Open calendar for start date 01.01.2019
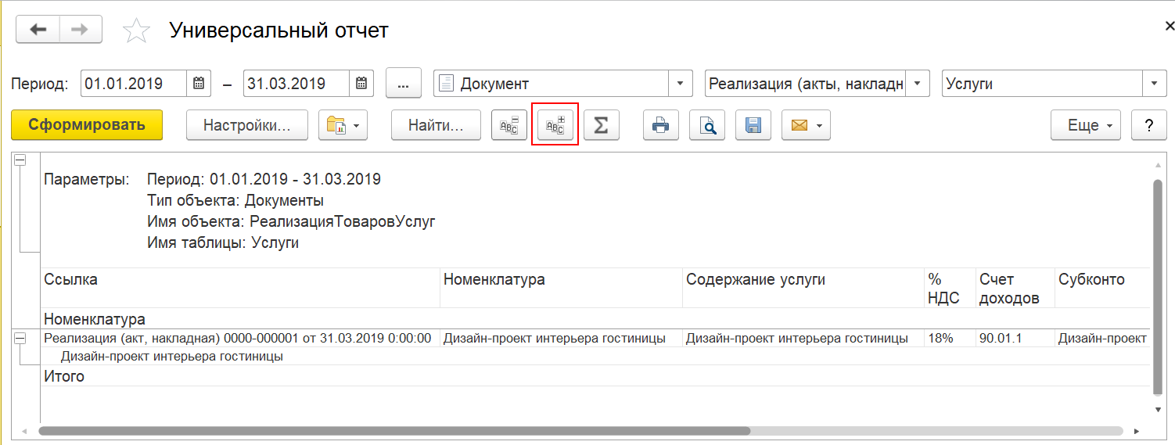This screenshot has height=445, width=1175. tap(198, 83)
